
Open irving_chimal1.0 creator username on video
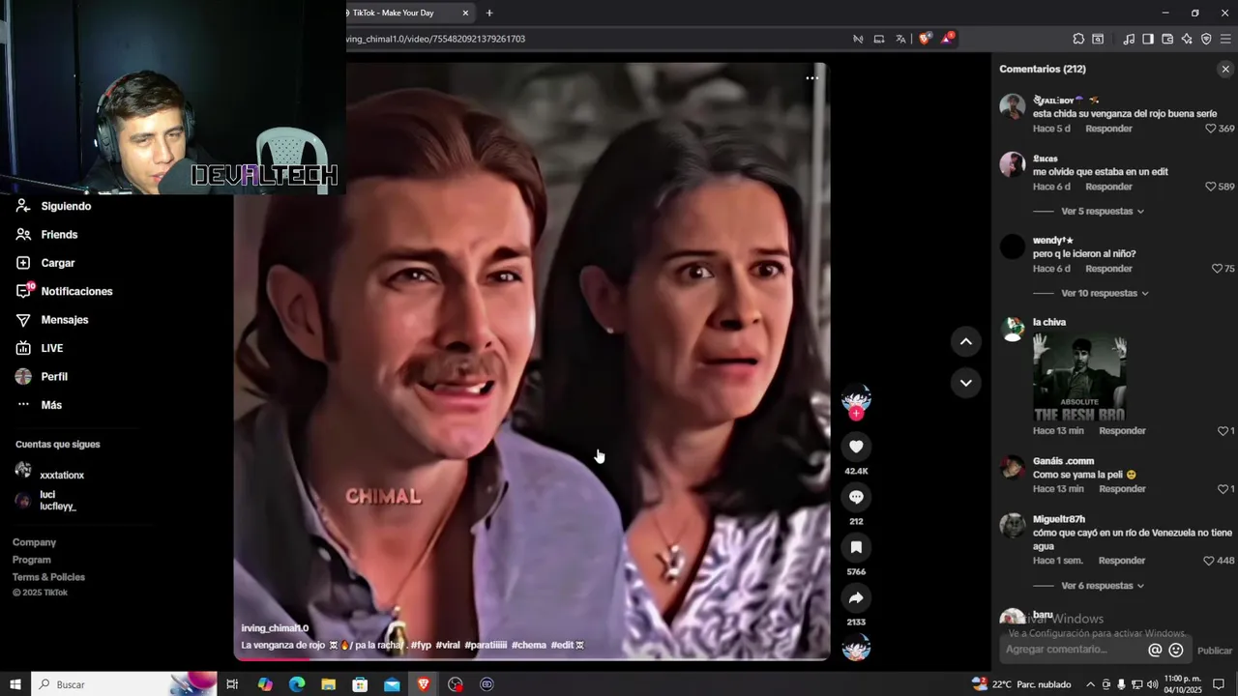(x=275, y=628)
